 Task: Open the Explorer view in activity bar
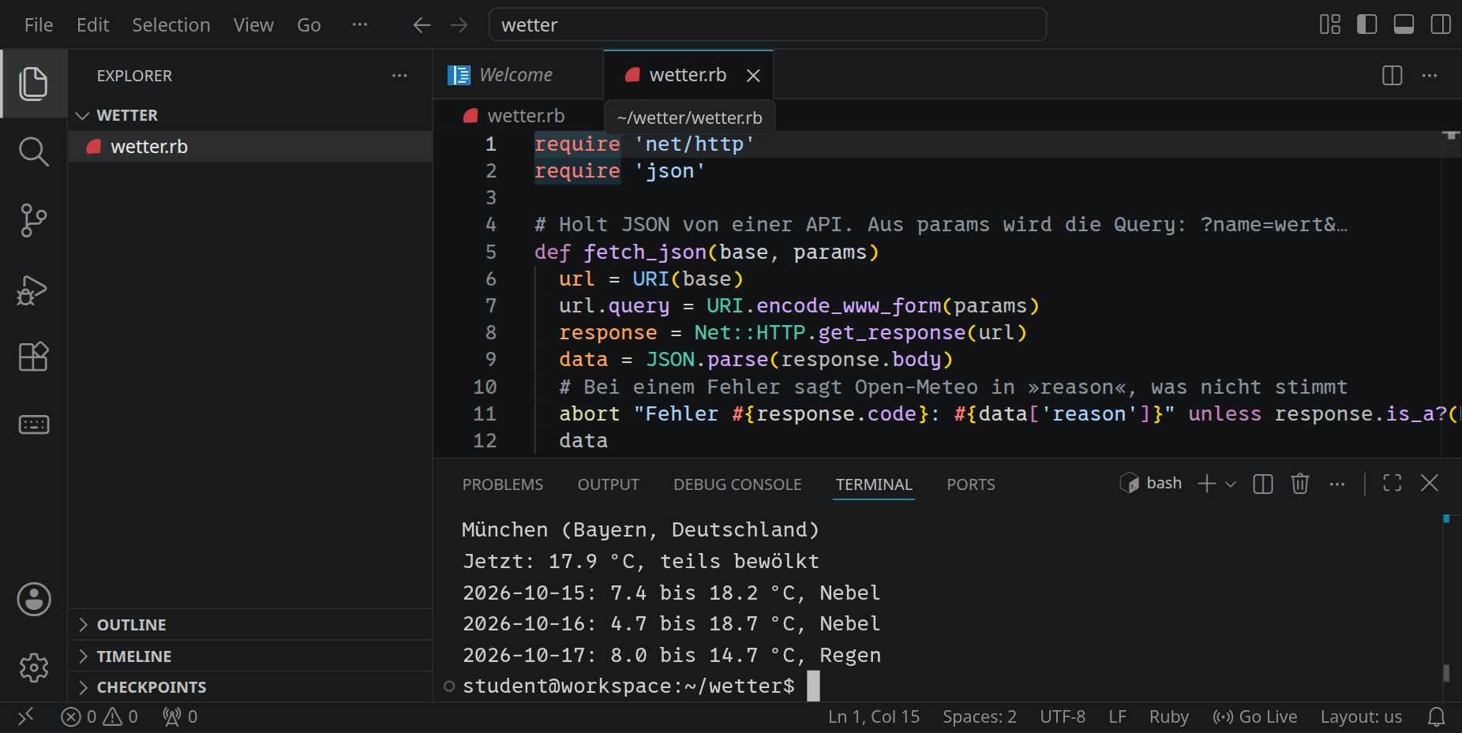33,84
